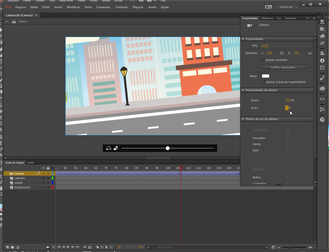Create a new layer folder
The height and width of the screenshot is (252, 329).
click(x=12, y=247)
